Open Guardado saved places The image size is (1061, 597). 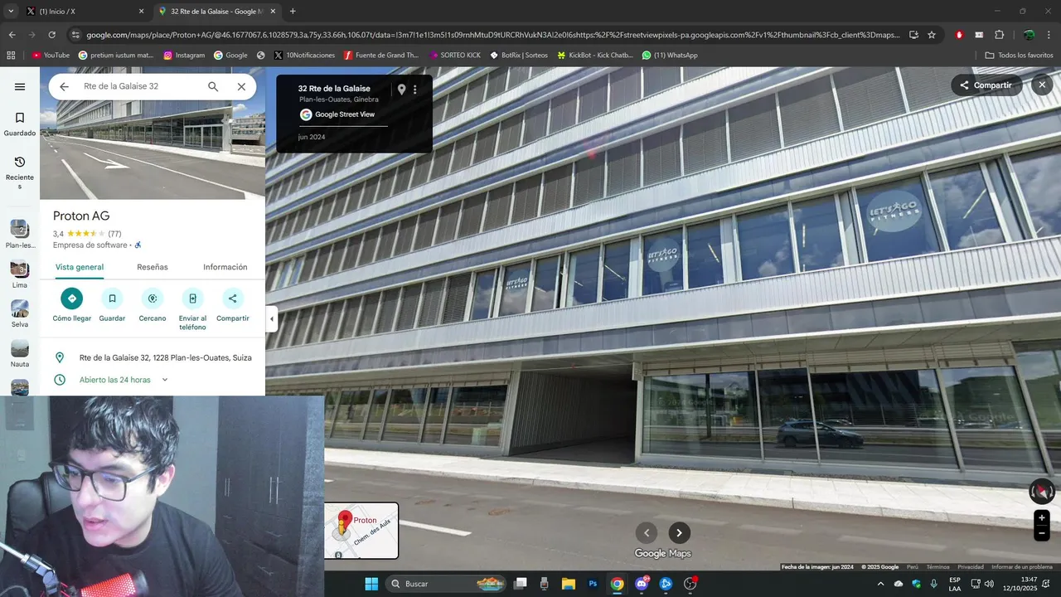[x=20, y=124]
